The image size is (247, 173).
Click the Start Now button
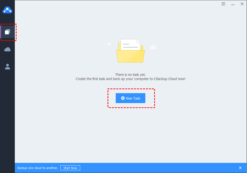70,168
